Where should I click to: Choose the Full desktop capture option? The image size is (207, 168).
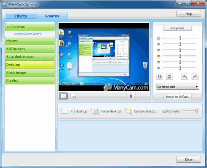pyautogui.click(x=74, y=111)
